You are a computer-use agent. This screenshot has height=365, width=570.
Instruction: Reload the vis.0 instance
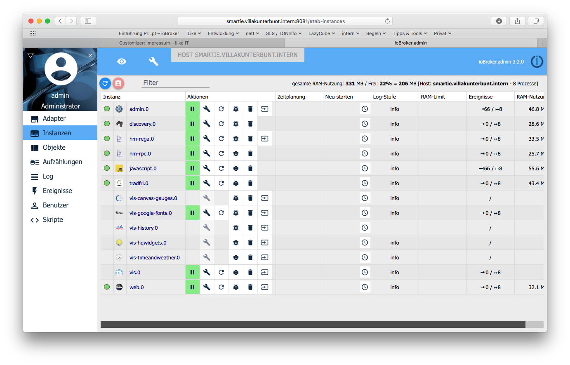coord(221,272)
